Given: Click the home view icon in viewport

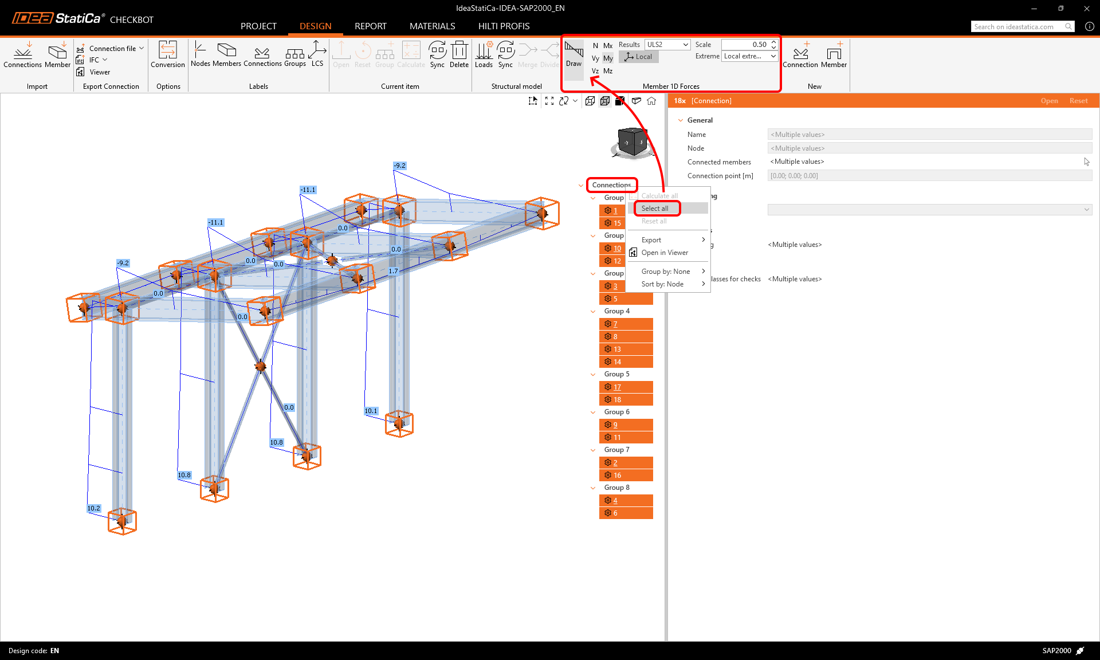Looking at the screenshot, I should tap(651, 101).
